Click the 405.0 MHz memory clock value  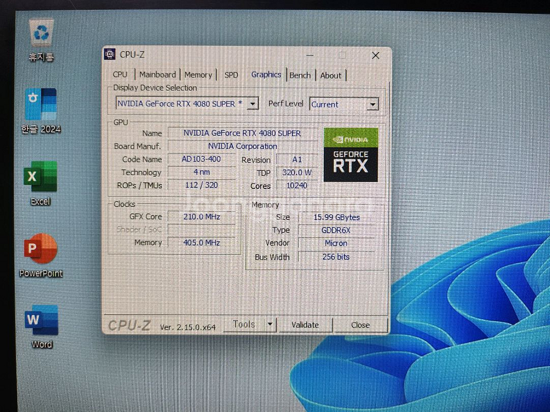click(202, 242)
